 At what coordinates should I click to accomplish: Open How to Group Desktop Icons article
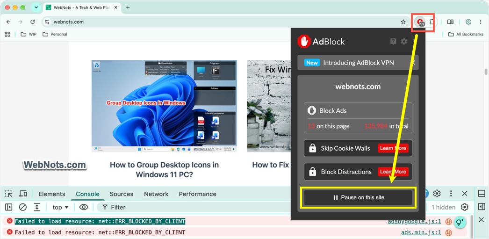(165, 170)
